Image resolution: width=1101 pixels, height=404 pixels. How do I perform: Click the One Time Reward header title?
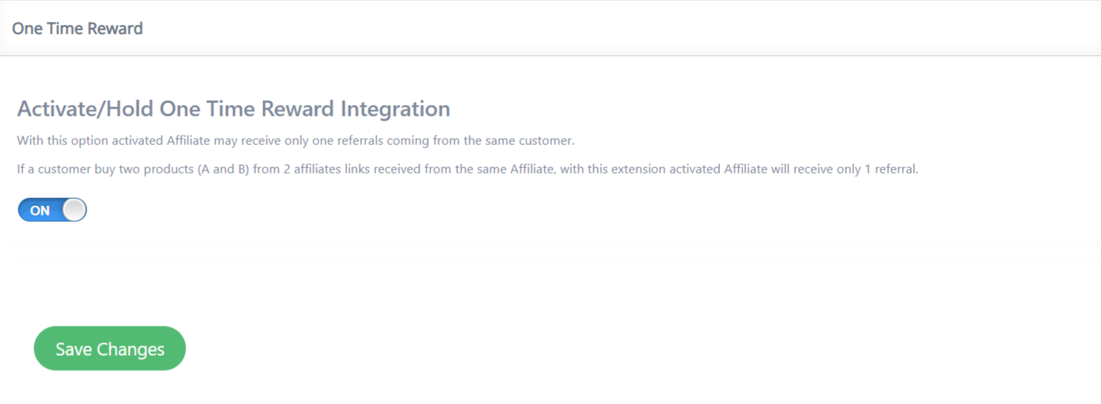tap(78, 29)
